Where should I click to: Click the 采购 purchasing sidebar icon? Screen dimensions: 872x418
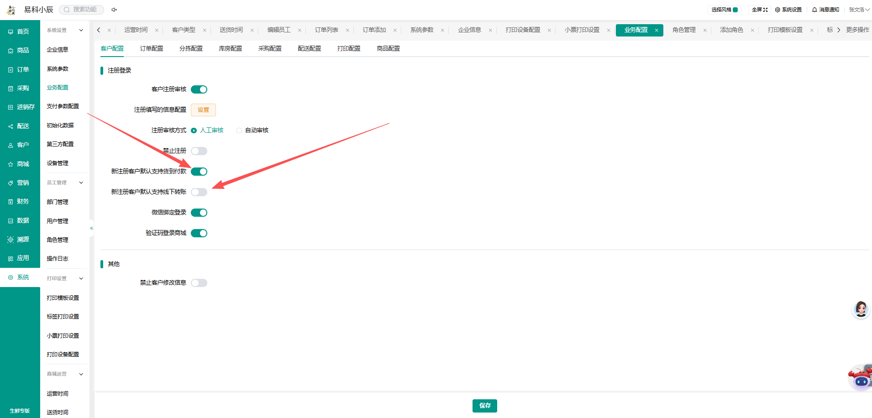pyautogui.click(x=11, y=89)
